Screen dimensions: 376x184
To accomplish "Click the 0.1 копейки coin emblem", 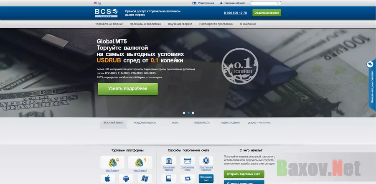I will [x=239, y=67].
